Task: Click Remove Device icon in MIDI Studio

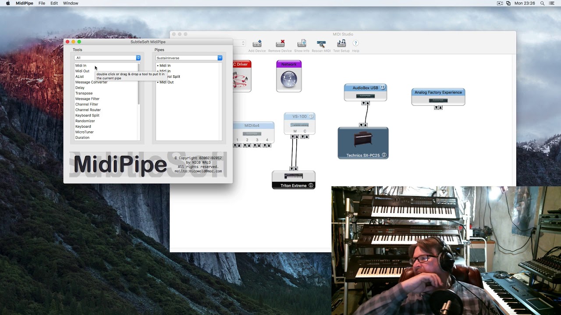Action: pyautogui.click(x=280, y=44)
